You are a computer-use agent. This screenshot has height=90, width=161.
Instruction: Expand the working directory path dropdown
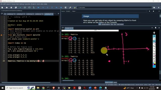151,7
